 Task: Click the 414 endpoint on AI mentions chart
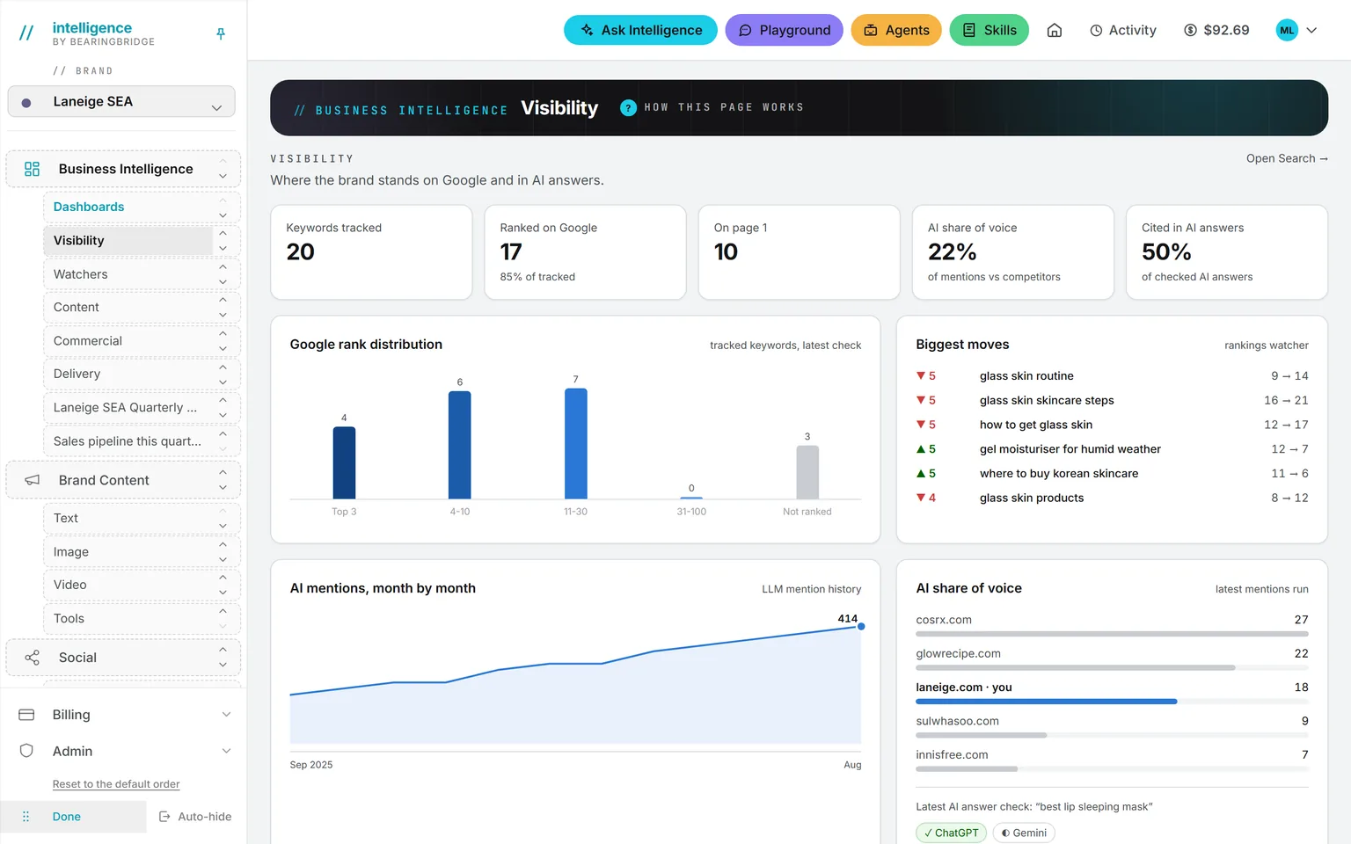click(861, 627)
